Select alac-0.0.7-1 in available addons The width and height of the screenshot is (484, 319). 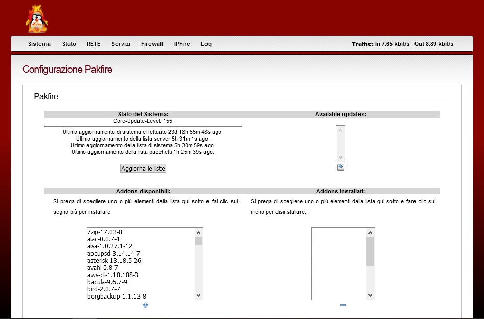point(141,239)
